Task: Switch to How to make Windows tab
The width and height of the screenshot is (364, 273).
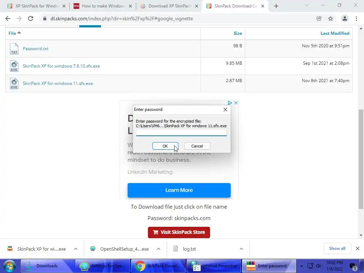Action: pos(103,6)
